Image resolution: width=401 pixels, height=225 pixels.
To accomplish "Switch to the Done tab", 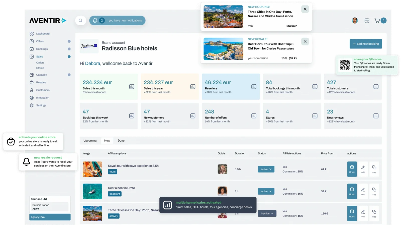I will point(121,141).
